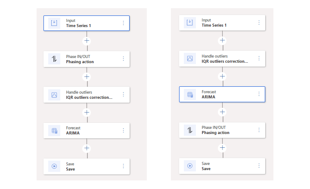Click Input icon in left flow
The width and height of the screenshot is (310, 189).
[54, 23]
